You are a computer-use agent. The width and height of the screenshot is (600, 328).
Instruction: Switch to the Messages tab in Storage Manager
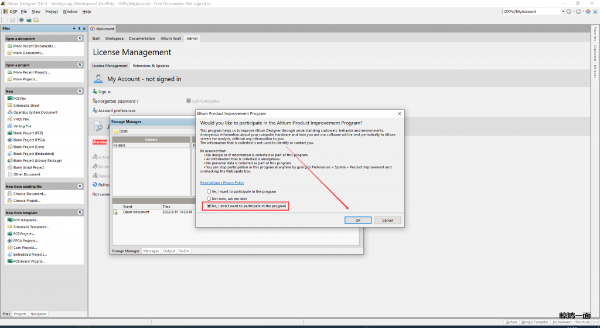click(151, 251)
